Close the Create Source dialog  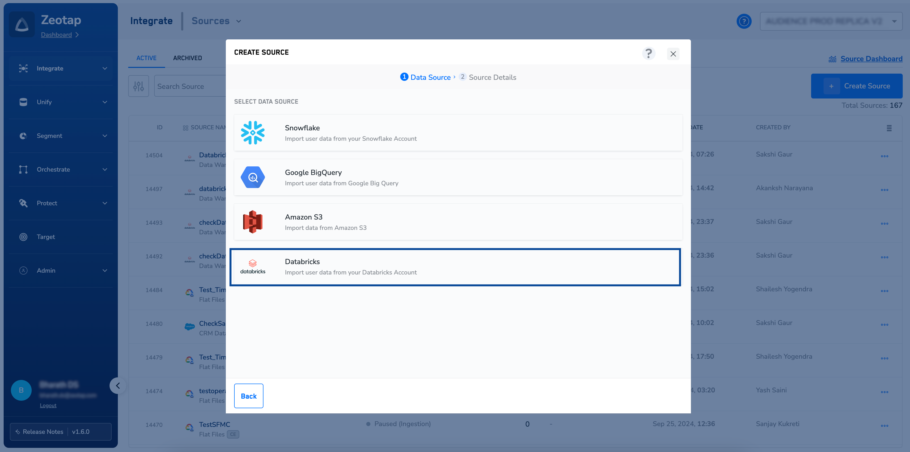[x=673, y=54]
